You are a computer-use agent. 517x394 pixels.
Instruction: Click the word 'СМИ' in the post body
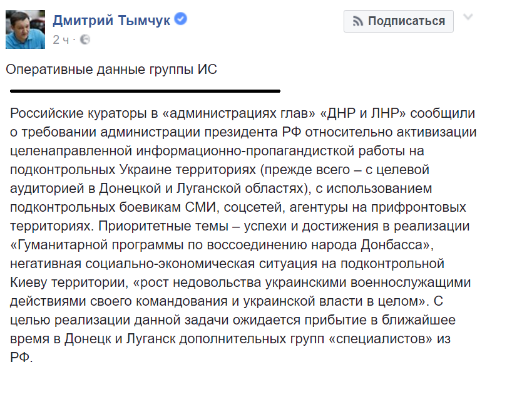click(200, 207)
